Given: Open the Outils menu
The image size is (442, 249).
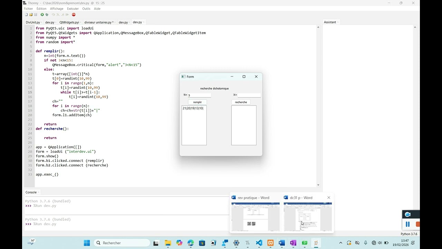Looking at the screenshot, I should coord(86,9).
